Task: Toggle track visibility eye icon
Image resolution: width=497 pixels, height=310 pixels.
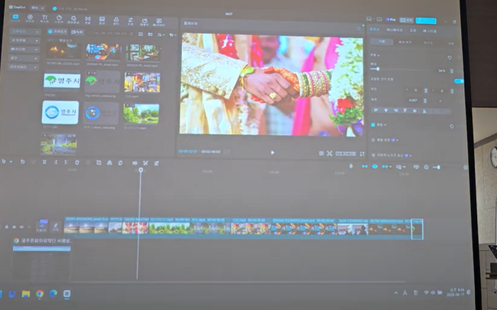Action: [x=14, y=227]
